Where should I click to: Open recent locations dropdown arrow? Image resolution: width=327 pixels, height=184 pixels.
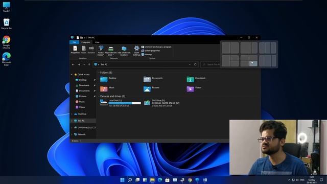click(x=84, y=65)
